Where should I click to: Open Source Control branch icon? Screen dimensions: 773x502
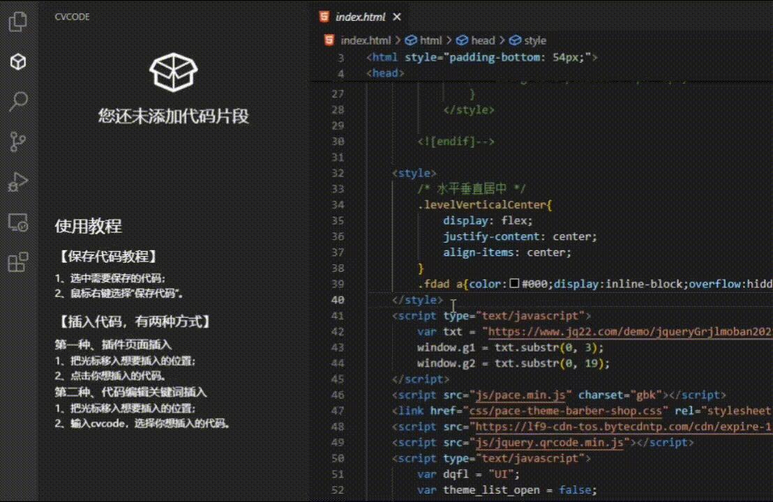point(17,142)
